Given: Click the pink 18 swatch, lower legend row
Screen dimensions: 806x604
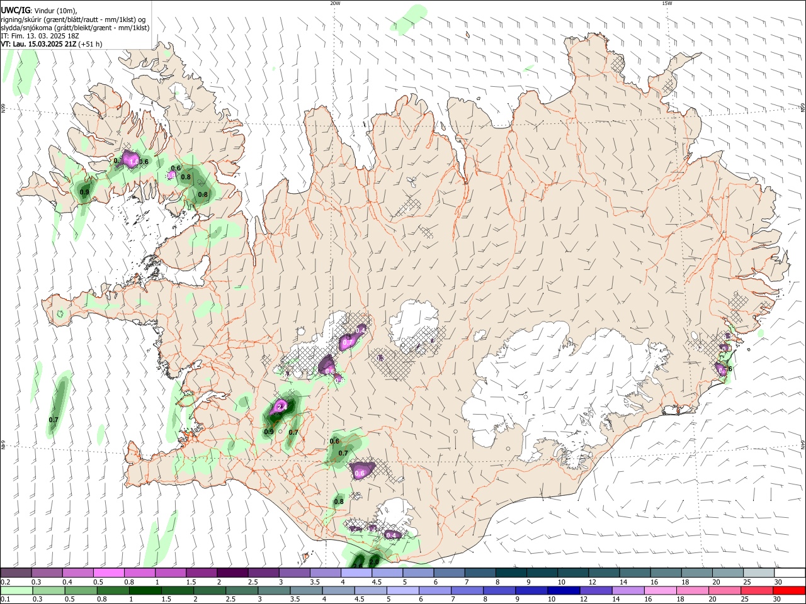Looking at the screenshot, I should (x=692, y=590).
